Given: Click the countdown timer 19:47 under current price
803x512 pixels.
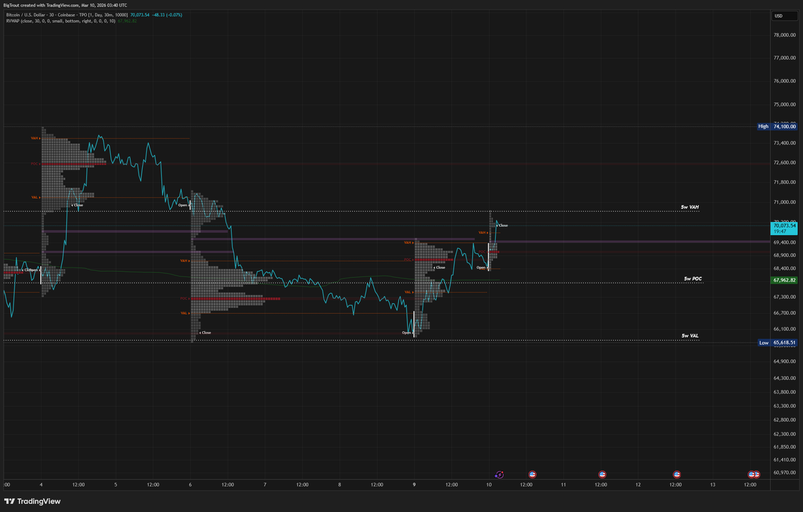Looking at the screenshot, I should point(780,232).
